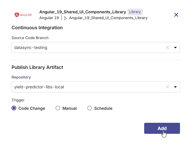Image resolution: width=193 pixels, height=159 pixels.
Task: Select the Code Change trigger radio
Action: [x=14, y=108]
